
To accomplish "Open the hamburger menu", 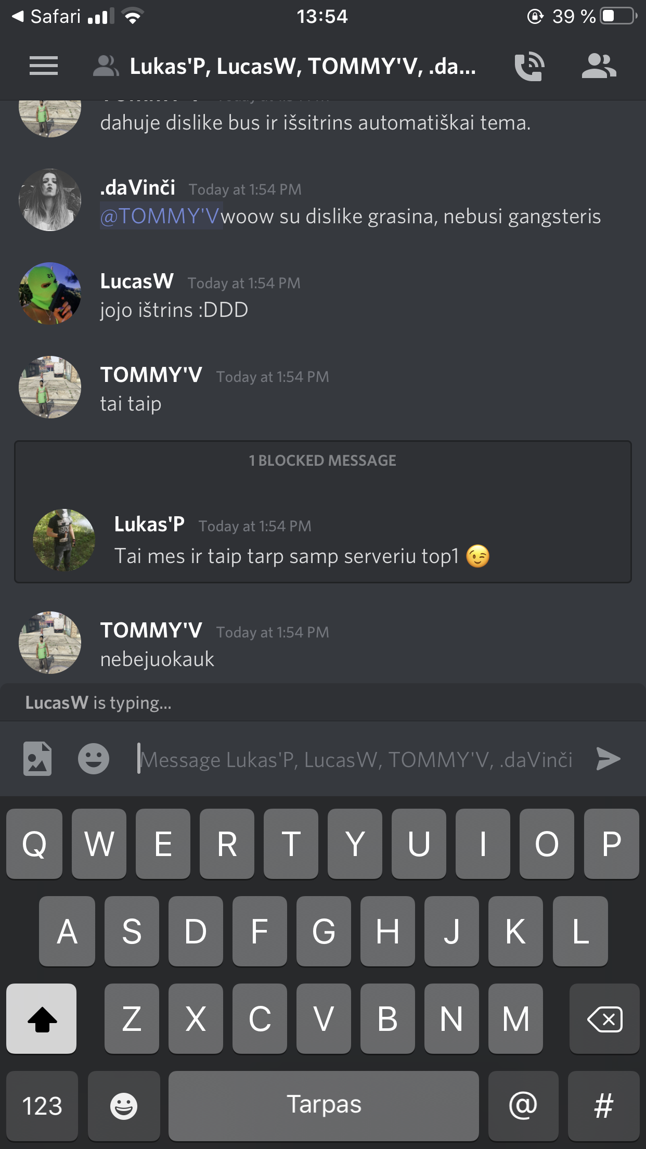I will tap(44, 66).
